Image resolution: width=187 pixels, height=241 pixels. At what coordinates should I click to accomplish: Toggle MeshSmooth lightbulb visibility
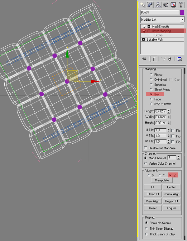click(144, 26)
